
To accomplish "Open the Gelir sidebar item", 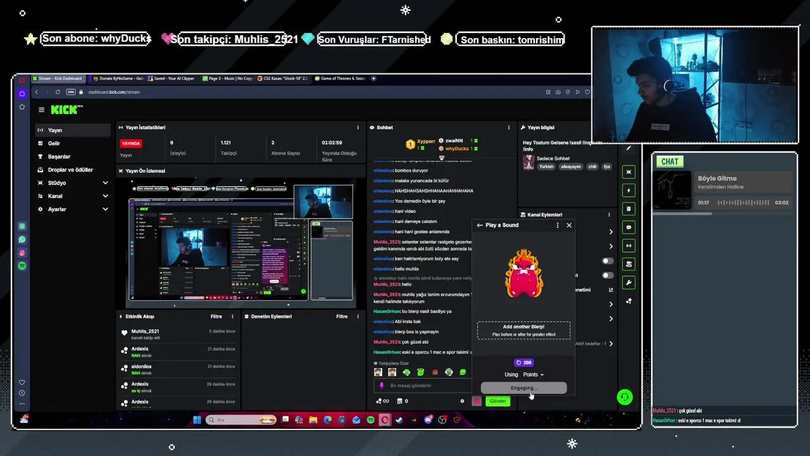I will pyautogui.click(x=73, y=143).
